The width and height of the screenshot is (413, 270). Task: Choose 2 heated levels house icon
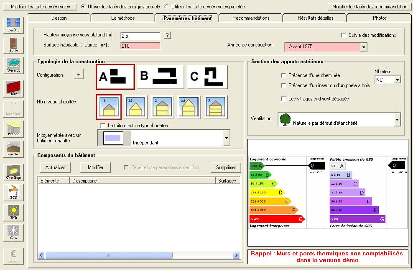click(x=162, y=107)
